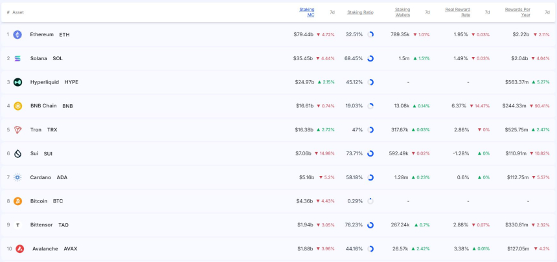Viewport: 557px width, 262px height.
Task: Click the Bitcoin logo icon
Action: 17,201
